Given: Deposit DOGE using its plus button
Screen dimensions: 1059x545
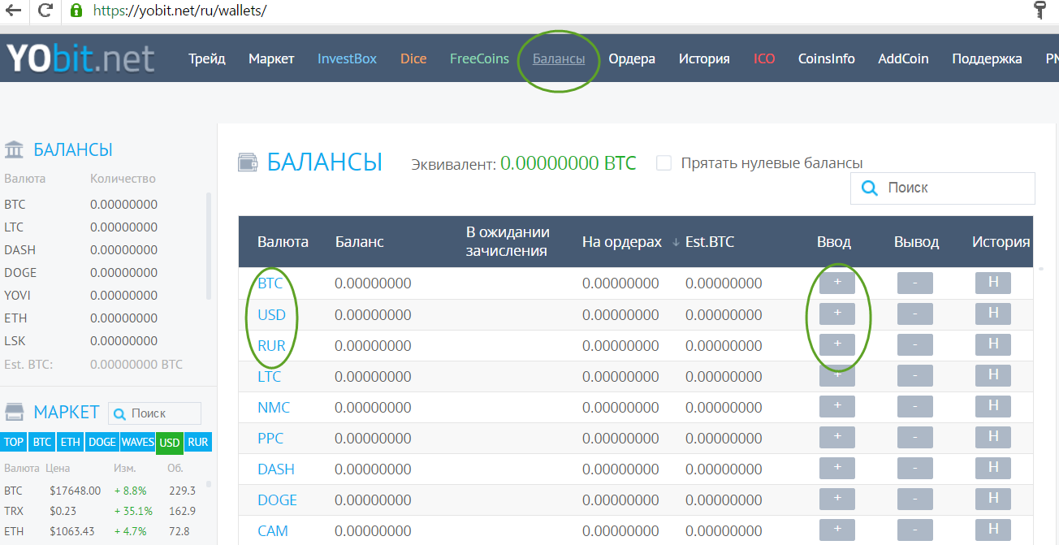Looking at the screenshot, I should point(837,499).
